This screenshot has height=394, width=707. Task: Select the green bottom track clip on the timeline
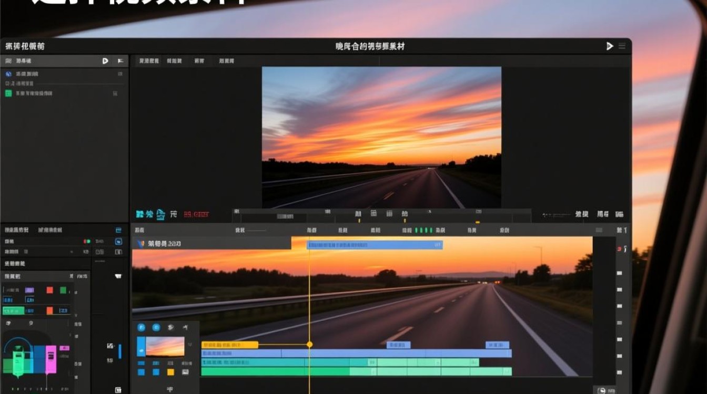[x=356, y=371]
